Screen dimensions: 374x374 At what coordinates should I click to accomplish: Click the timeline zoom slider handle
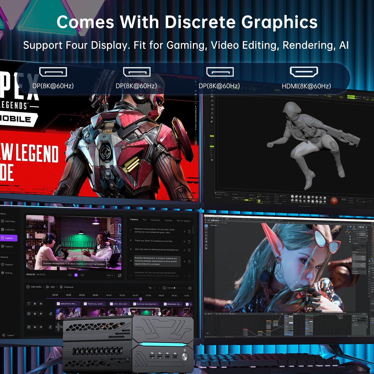click(x=175, y=288)
